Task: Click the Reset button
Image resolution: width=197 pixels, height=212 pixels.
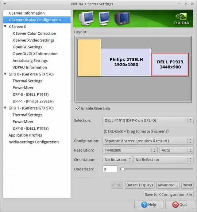Action: (x=187, y=185)
